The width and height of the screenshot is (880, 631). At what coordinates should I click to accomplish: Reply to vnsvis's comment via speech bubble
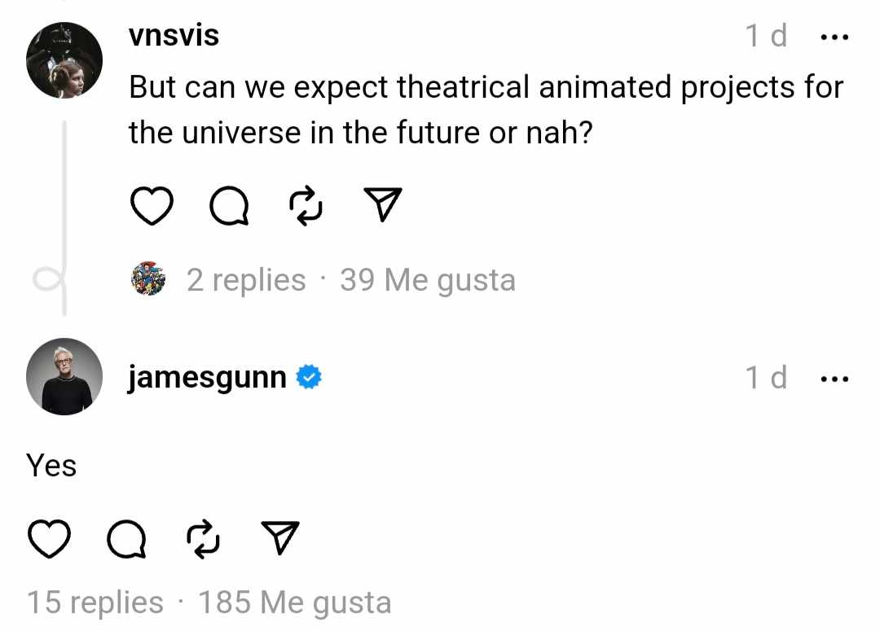click(229, 206)
